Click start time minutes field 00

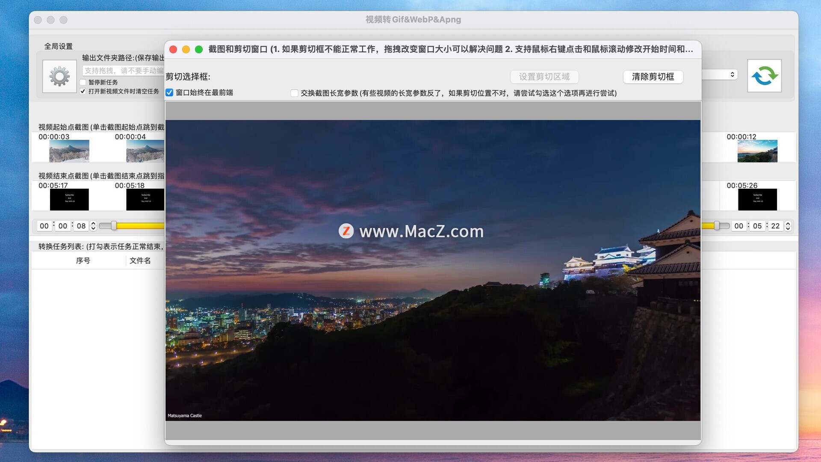63,226
